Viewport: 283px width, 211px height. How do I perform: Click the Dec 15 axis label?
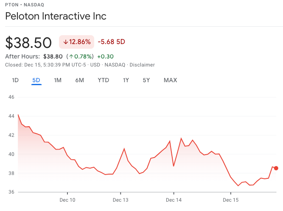click(x=231, y=200)
